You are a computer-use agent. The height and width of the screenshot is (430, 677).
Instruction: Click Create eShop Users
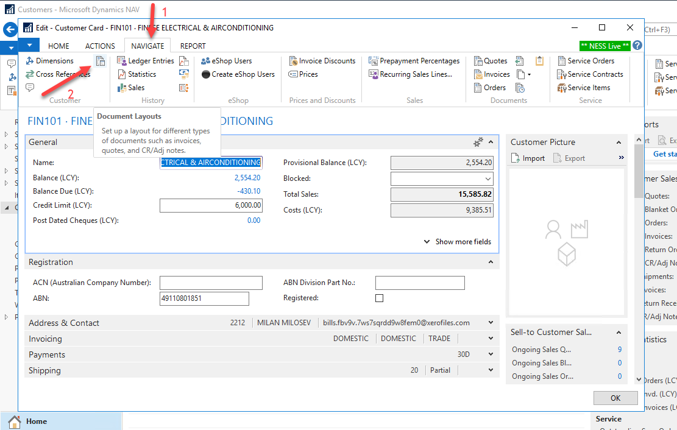click(x=238, y=74)
